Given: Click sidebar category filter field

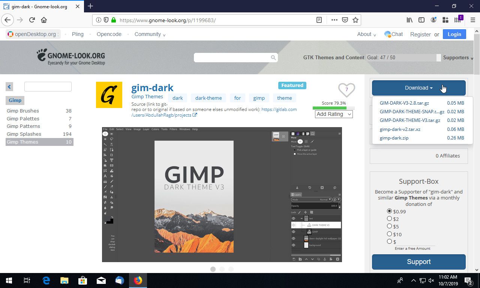Looking at the screenshot, I should pos(48,87).
